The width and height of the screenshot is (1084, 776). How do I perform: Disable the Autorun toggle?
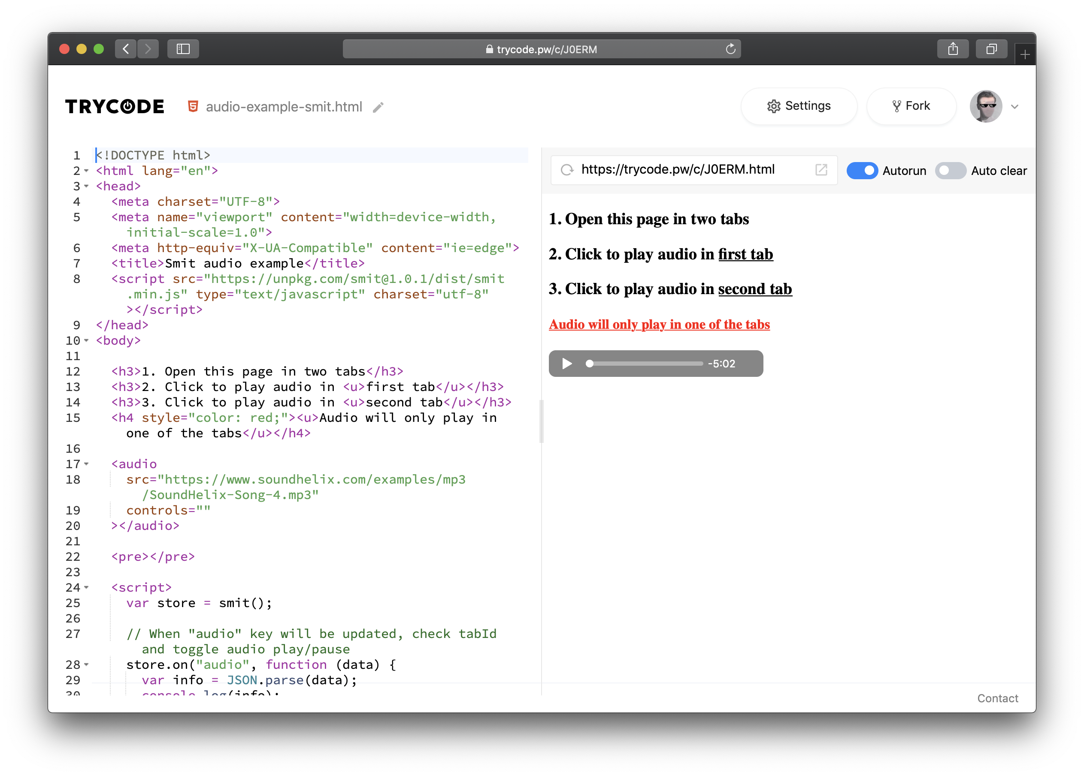pos(862,171)
